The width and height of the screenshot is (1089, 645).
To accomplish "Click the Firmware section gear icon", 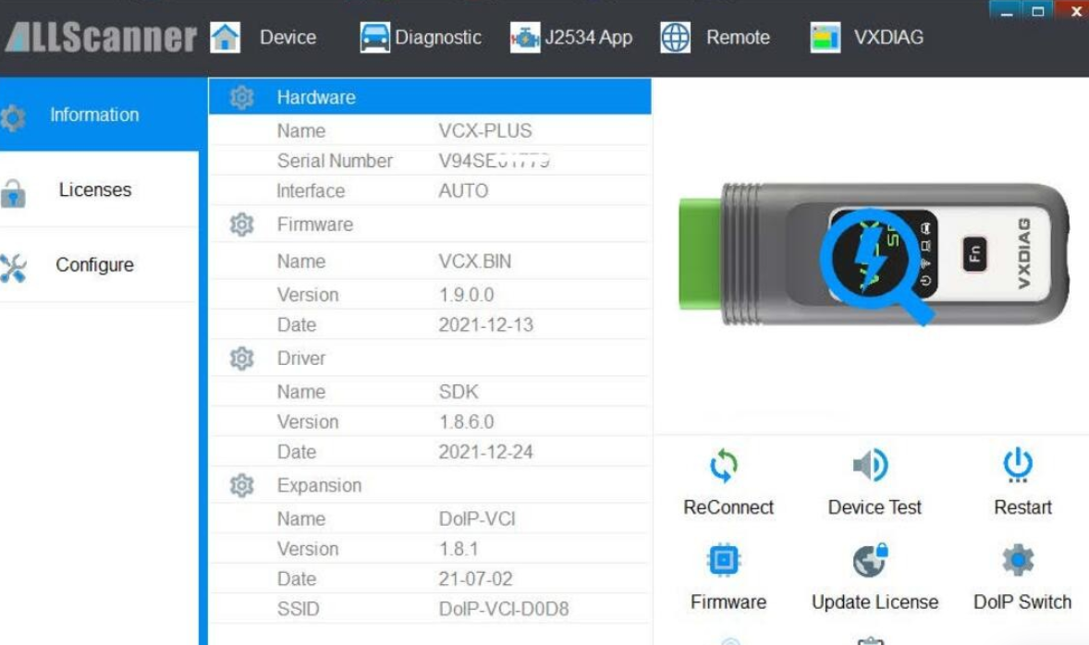I will pyautogui.click(x=241, y=225).
